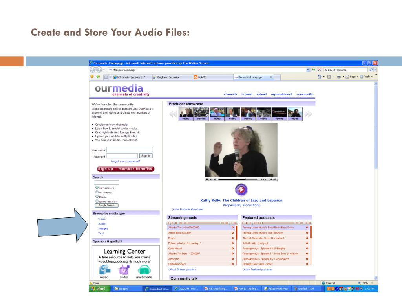The image size is (402, 302).
Task: Click the Add to Favorites star-plus icon
Action: tap(98, 77)
